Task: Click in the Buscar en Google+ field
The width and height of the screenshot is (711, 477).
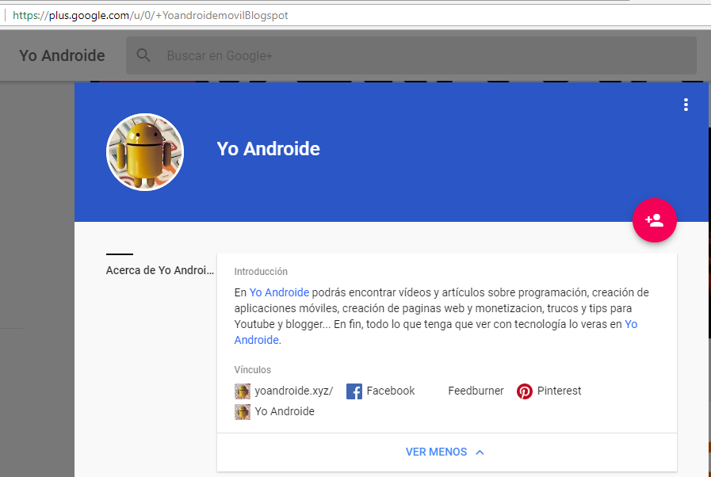Action: click(x=411, y=55)
